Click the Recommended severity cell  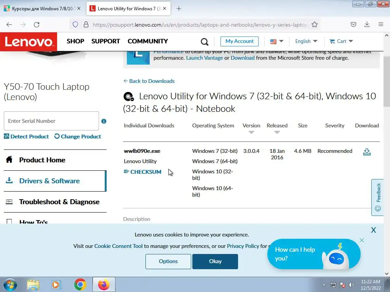tap(335, 151)
